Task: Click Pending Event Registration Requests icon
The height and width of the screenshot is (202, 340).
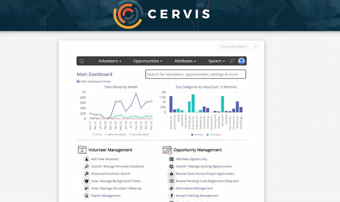Action: [172, 181]
